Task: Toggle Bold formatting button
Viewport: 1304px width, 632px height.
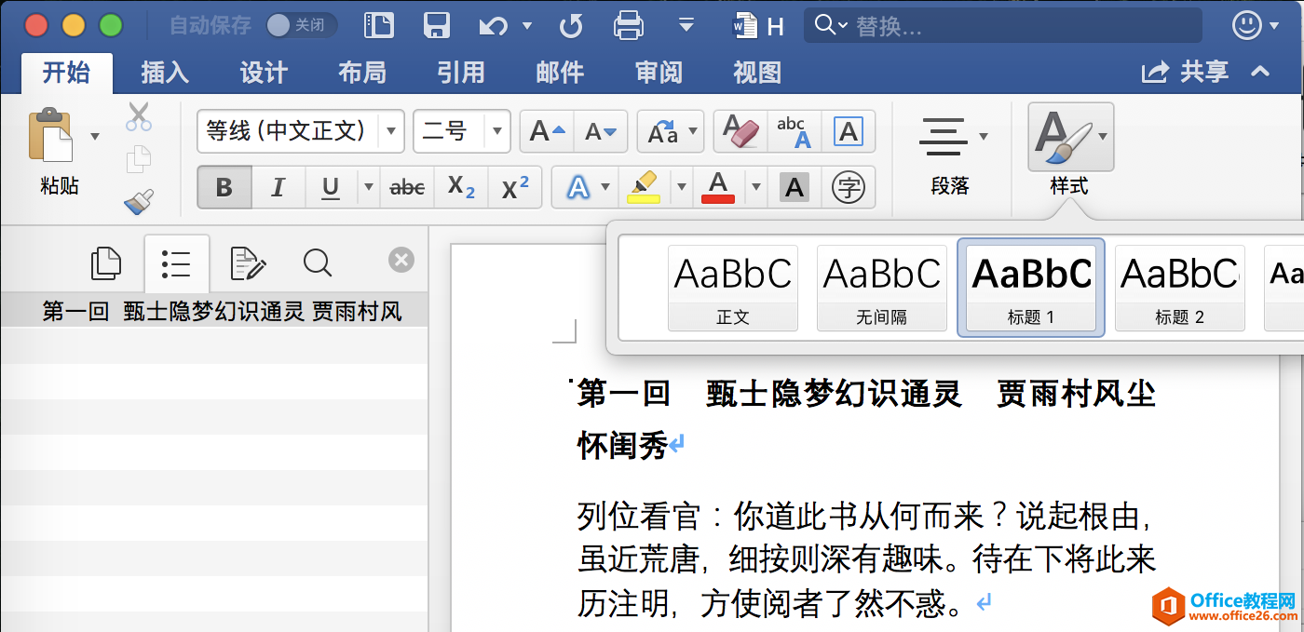Action: point(224,187)
